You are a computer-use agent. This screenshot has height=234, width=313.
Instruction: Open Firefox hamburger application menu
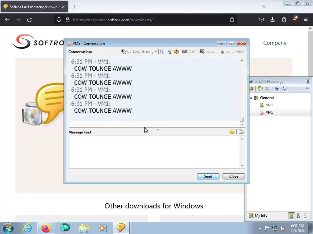[306, 20]
